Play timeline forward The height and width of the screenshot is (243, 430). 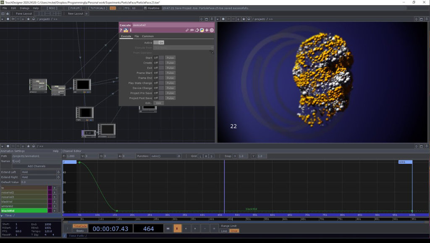pos(195,228)
